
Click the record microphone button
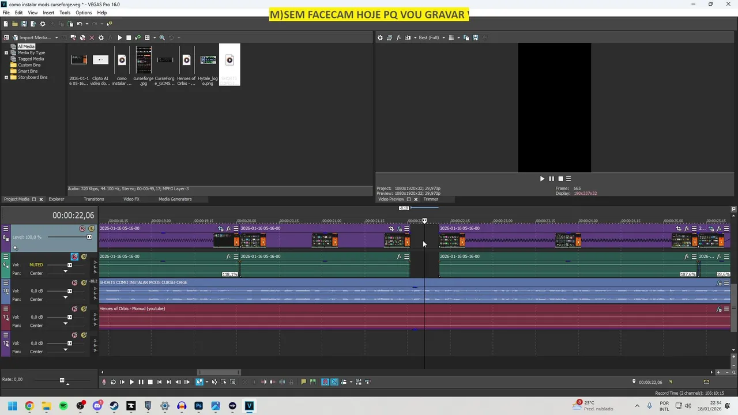tap(104, 382)
